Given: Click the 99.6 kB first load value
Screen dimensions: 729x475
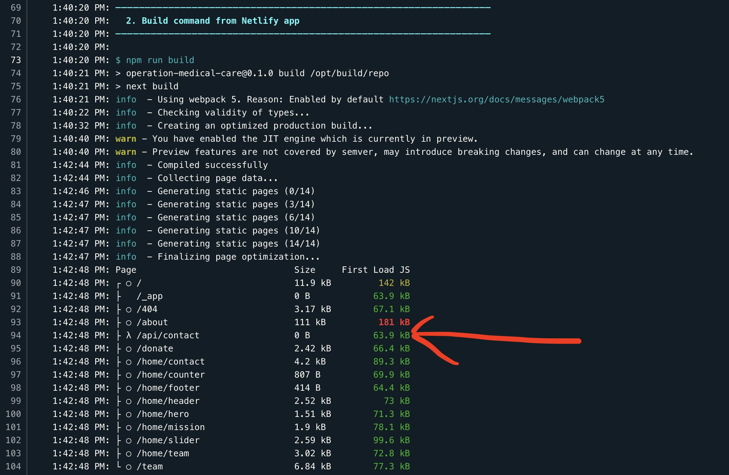Looking at the screenshot, I should tap(392, 440).
